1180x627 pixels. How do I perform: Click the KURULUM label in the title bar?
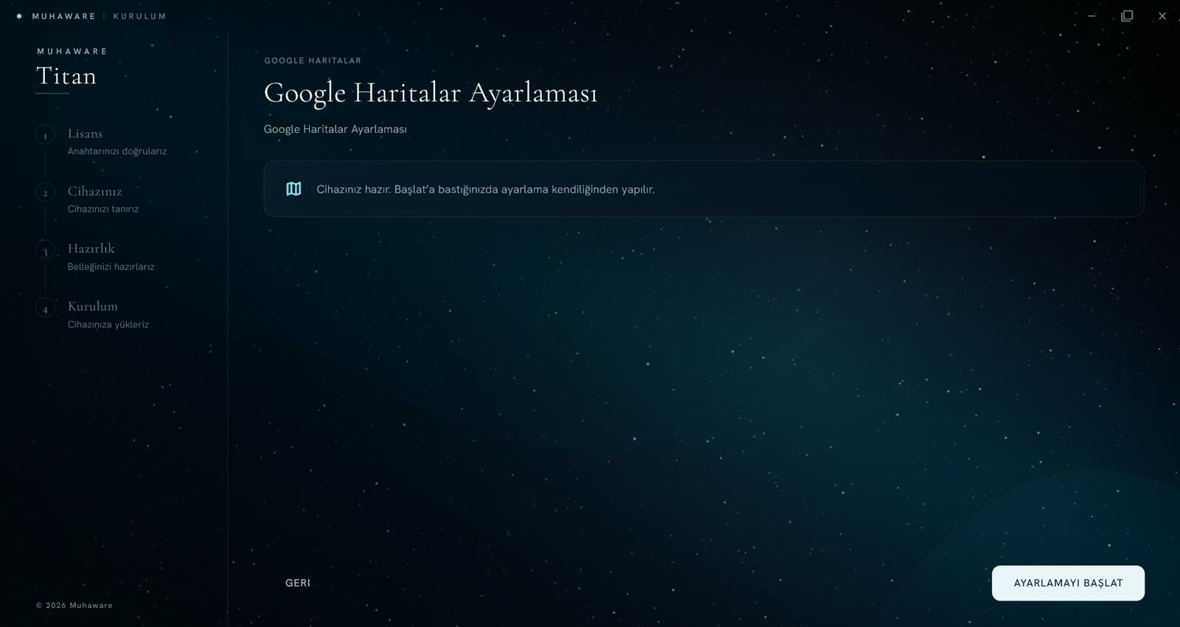click(139, 16)
